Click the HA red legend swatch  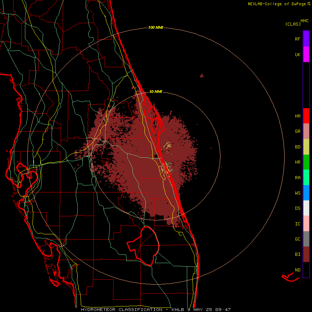pos(306,116)
